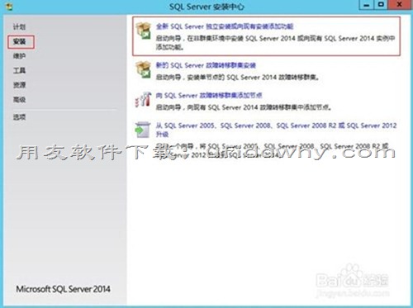Click the upgrade from SQL Server 2005/2008/2012 link
Image resolution: width=413 pixels, height=308 pixels.
(x=276, y=130)
